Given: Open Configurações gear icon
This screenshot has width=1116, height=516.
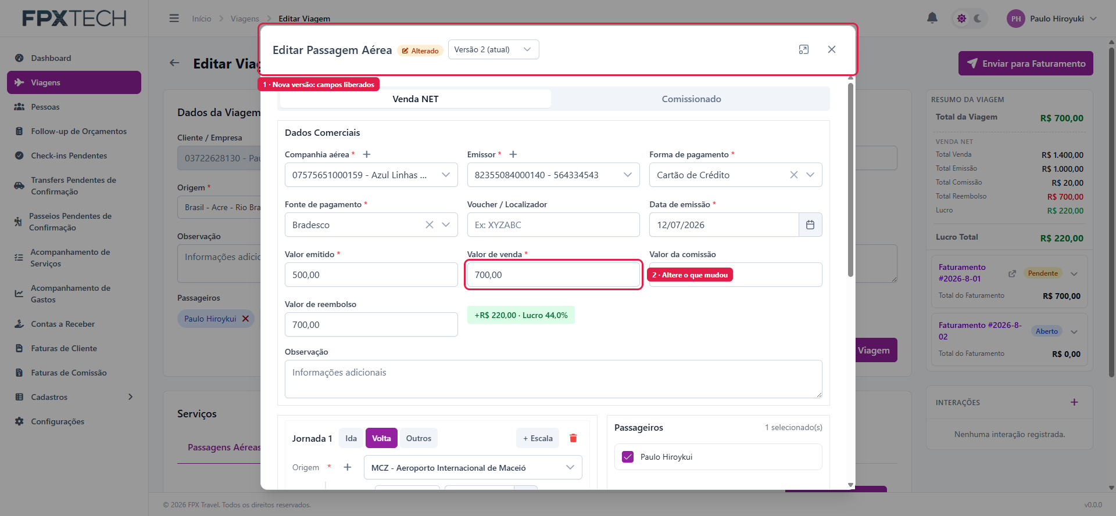Looking at the screenshot, I should (19, 421).
